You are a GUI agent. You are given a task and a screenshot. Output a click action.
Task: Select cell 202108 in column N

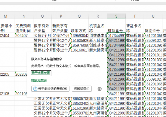coord(21,94)
